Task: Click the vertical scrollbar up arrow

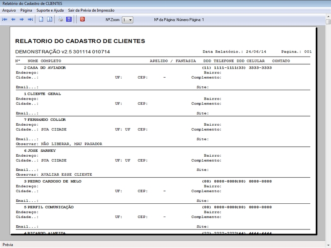Action: click(x=328, y=21)
